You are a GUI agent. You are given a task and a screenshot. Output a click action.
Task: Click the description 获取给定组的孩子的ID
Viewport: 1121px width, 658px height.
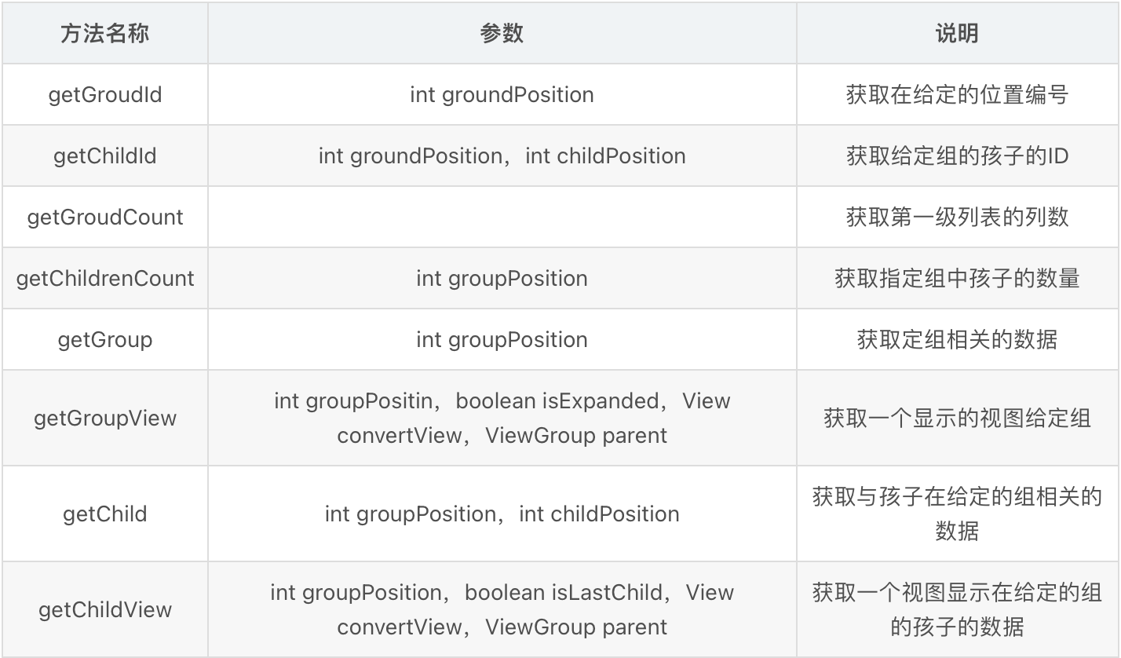[x=957, y=156]
